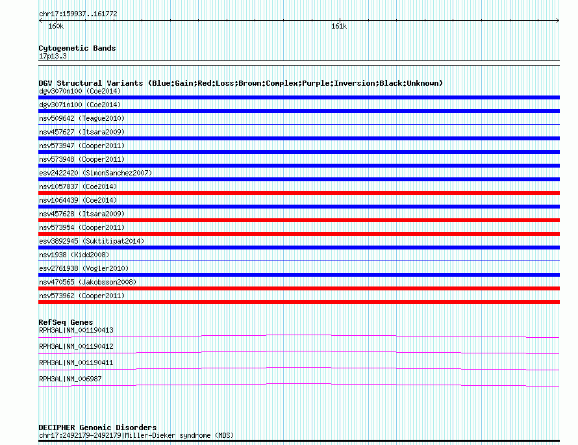578x445 pixels.
Task: Click red loss bar under nsv573954
Action: 299,234
